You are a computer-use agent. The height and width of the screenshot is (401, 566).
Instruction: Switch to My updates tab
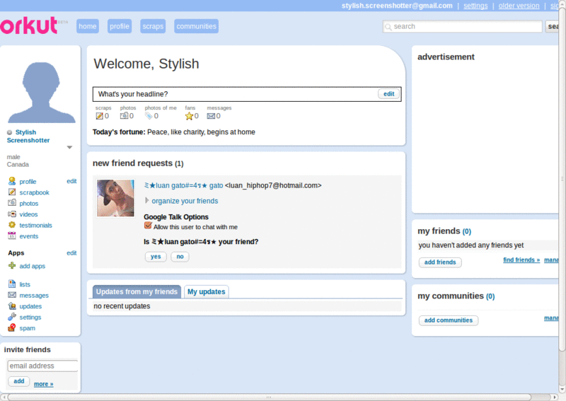(206, 291)
